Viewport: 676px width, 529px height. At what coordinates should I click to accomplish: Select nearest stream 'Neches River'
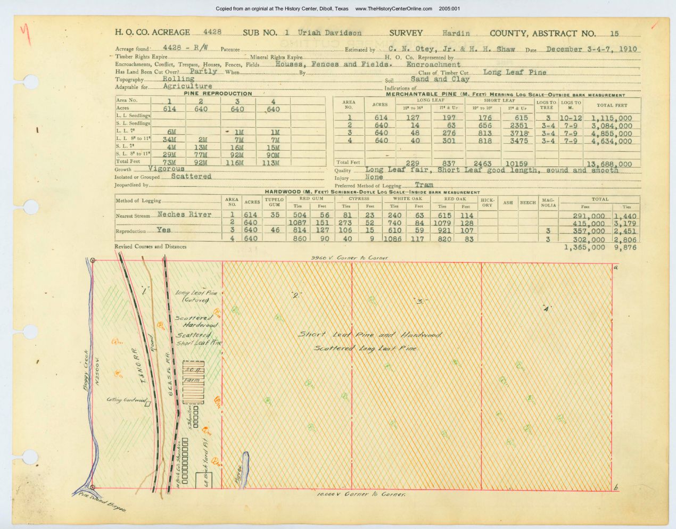[185, 215]
